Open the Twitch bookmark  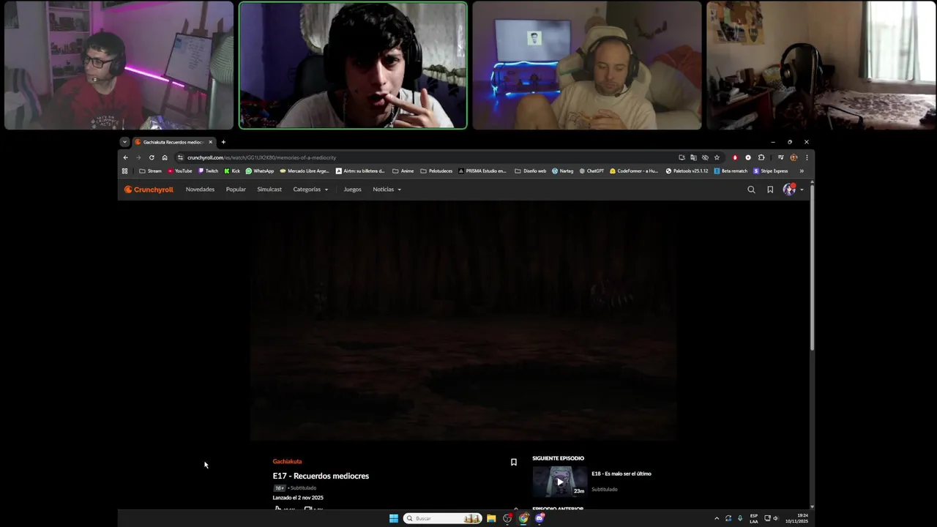[x=208, y=171]
